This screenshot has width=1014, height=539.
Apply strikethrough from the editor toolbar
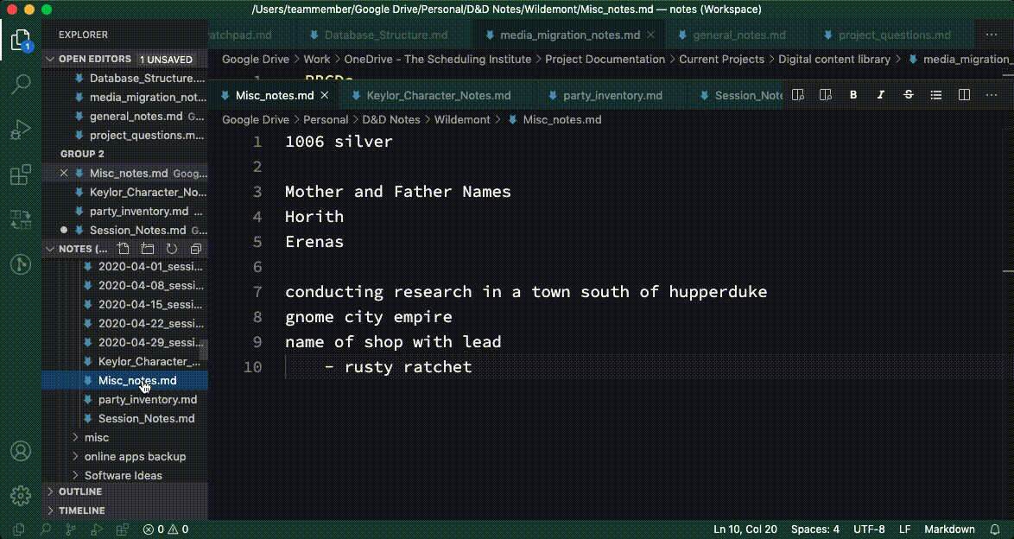pyautogui.click(x=908, y=95)
